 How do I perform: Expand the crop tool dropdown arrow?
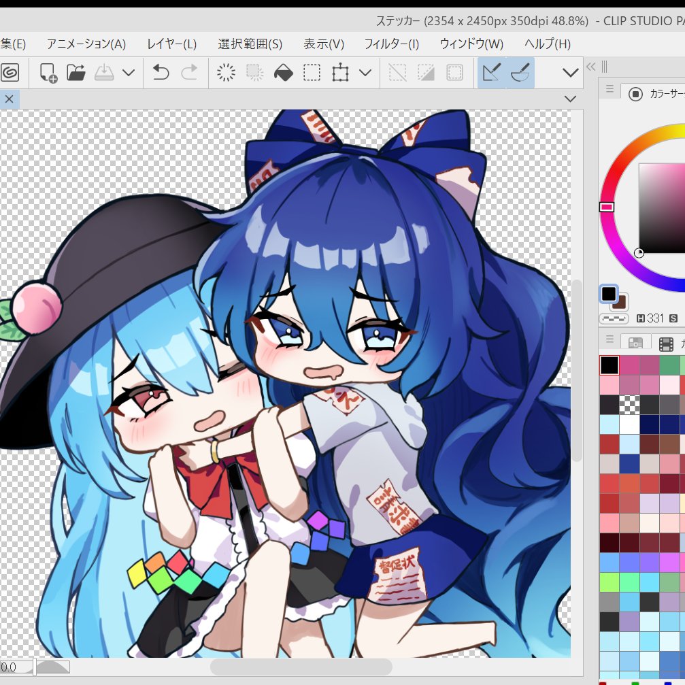pyautogui.click(x=365, y=72)
